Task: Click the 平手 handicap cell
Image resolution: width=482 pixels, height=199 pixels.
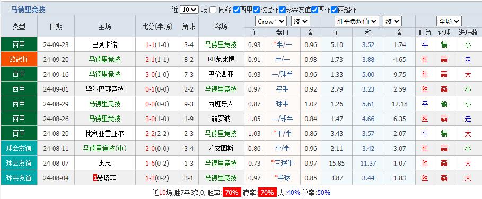Action: click(x=282, y=89)
